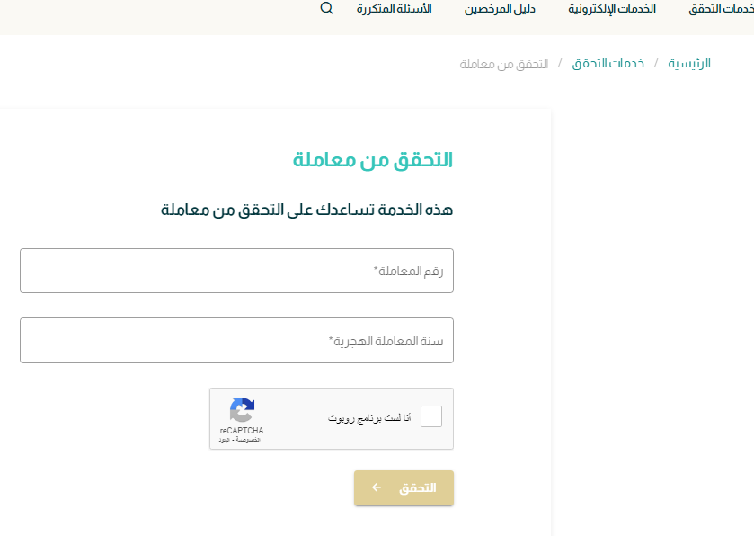Open the search magnifier icon
The height and width of the screenshot is (536, 754).
(x=326, y=8)
